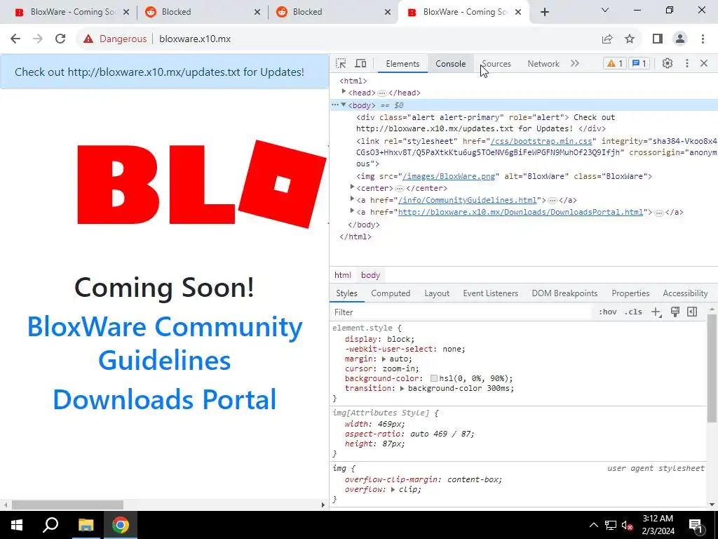The width and height of the screenshot is (718, 539).
Task: Switch to the Console tab
Action: click(451, 64)
